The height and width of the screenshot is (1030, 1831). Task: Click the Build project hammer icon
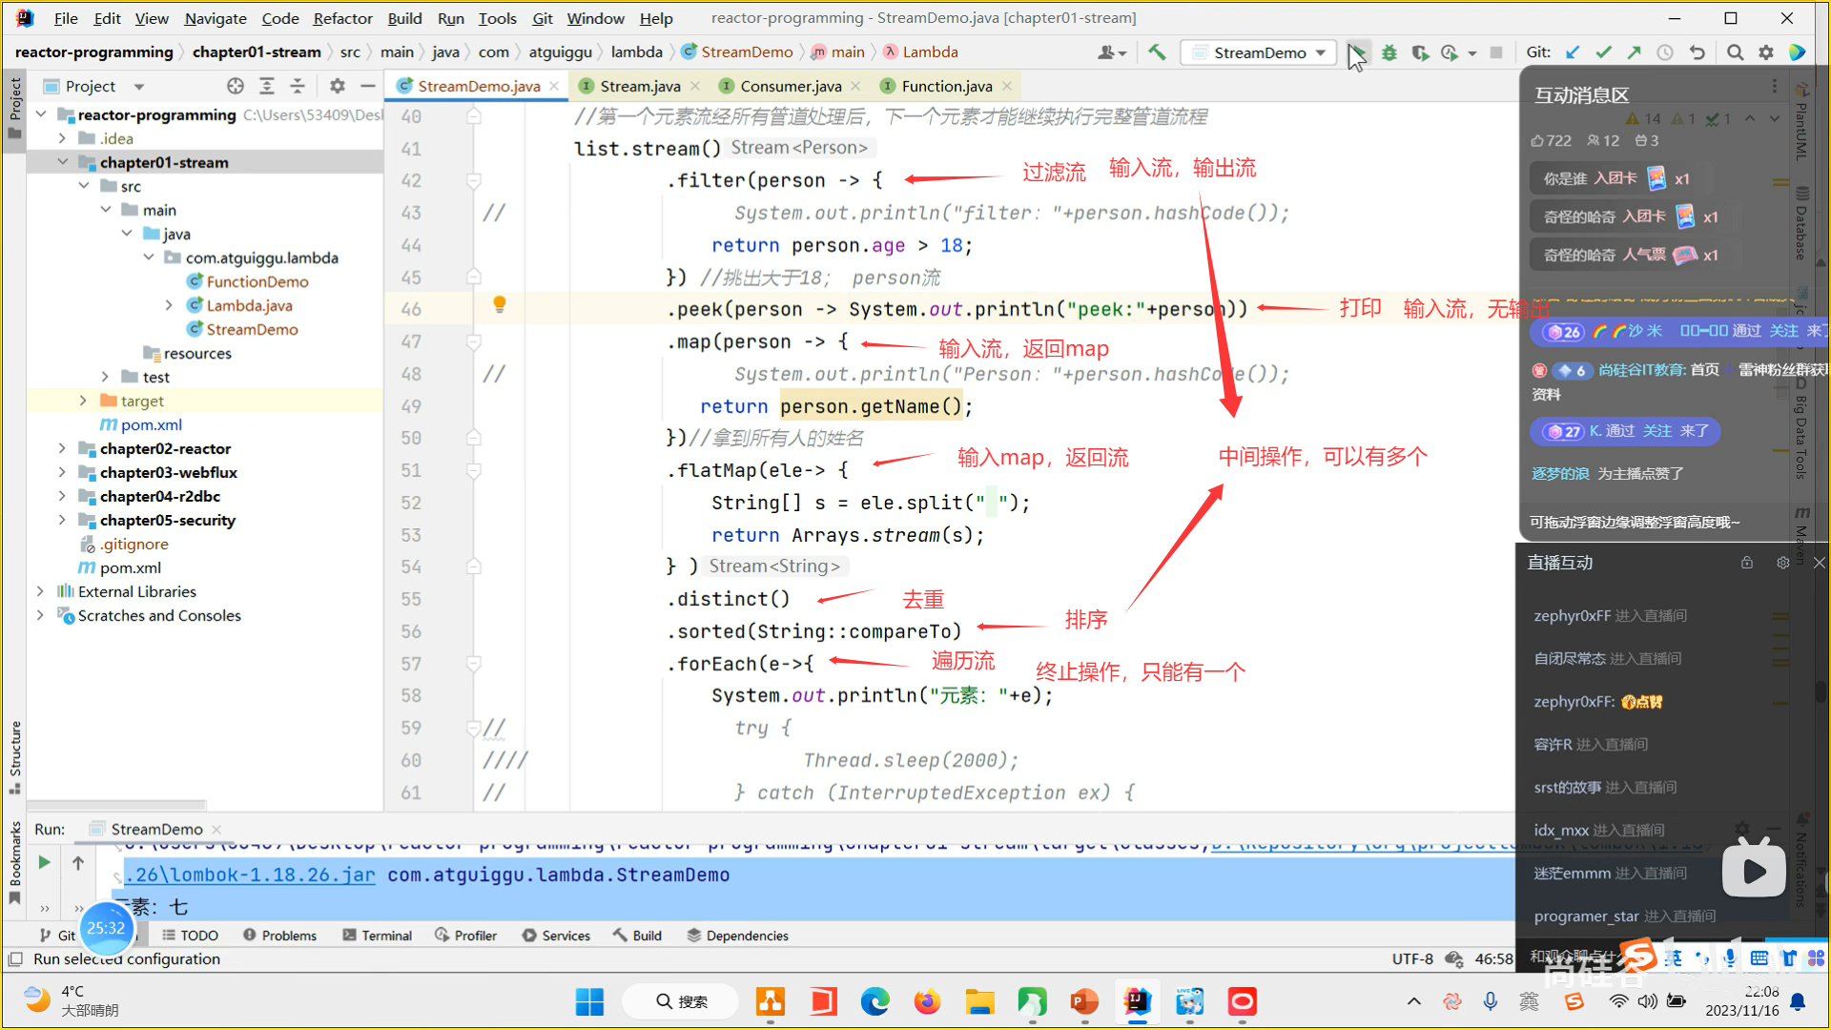1157,52
